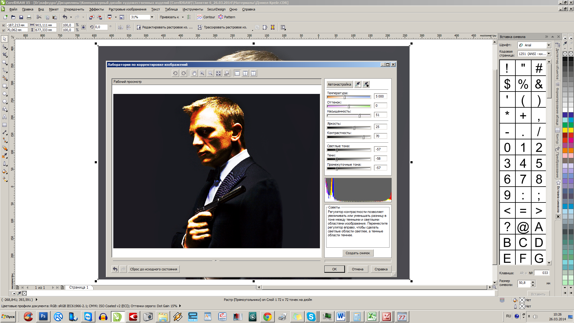Select the Pan hand tool
Image resolution: width=574 pixels, height=323 pixels.
(194, 73)
